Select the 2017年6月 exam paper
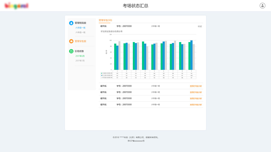Screen dimensions: 271x152 coord(80,56)
